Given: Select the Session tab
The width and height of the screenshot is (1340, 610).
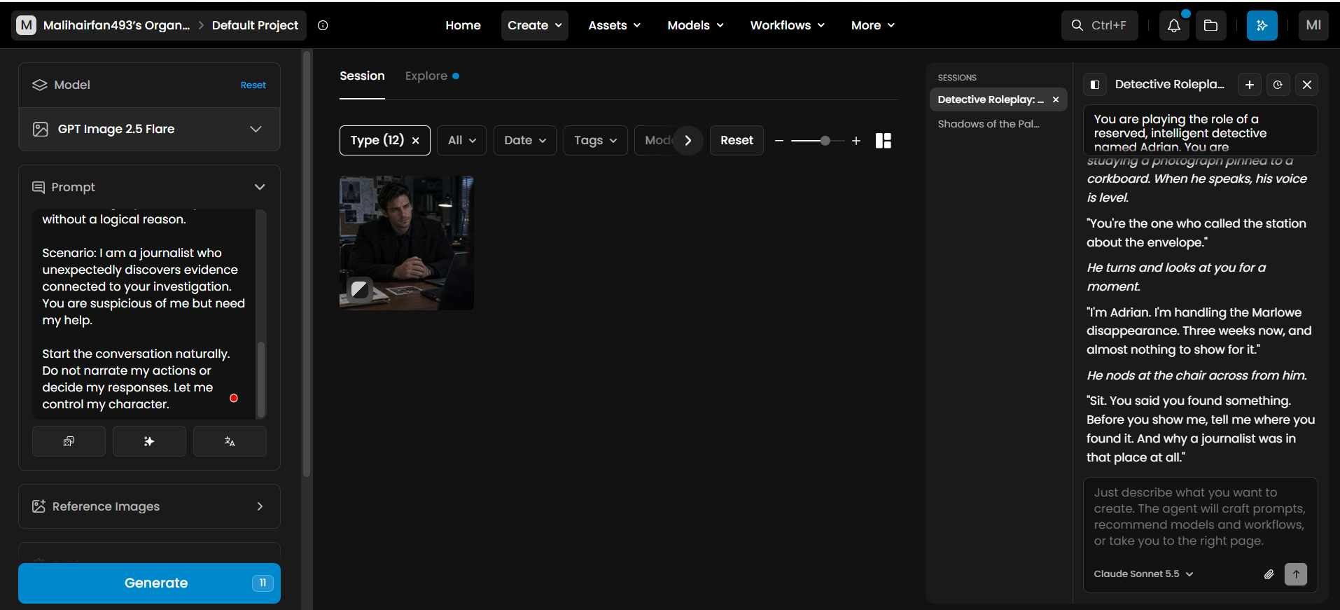Looking at the screenshot, I should pos(362,76).
